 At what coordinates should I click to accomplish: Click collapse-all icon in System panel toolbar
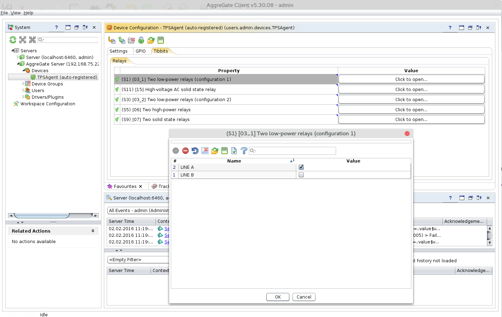(x=32, y=40)
